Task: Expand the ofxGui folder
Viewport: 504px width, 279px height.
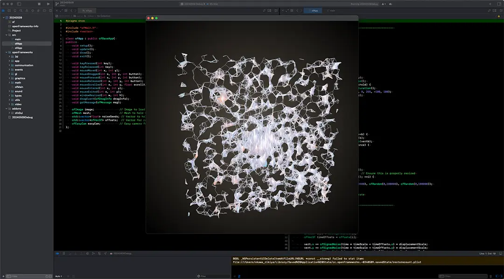Action: point(9,113)
